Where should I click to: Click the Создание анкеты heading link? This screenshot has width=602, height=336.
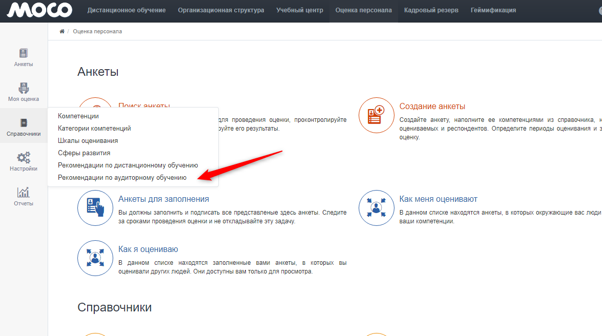(432, 107)
